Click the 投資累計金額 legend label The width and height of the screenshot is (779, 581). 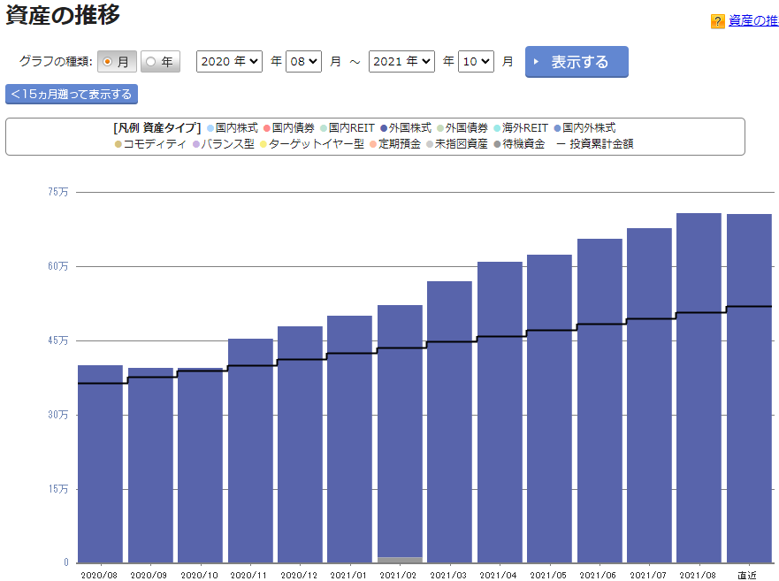601,144
